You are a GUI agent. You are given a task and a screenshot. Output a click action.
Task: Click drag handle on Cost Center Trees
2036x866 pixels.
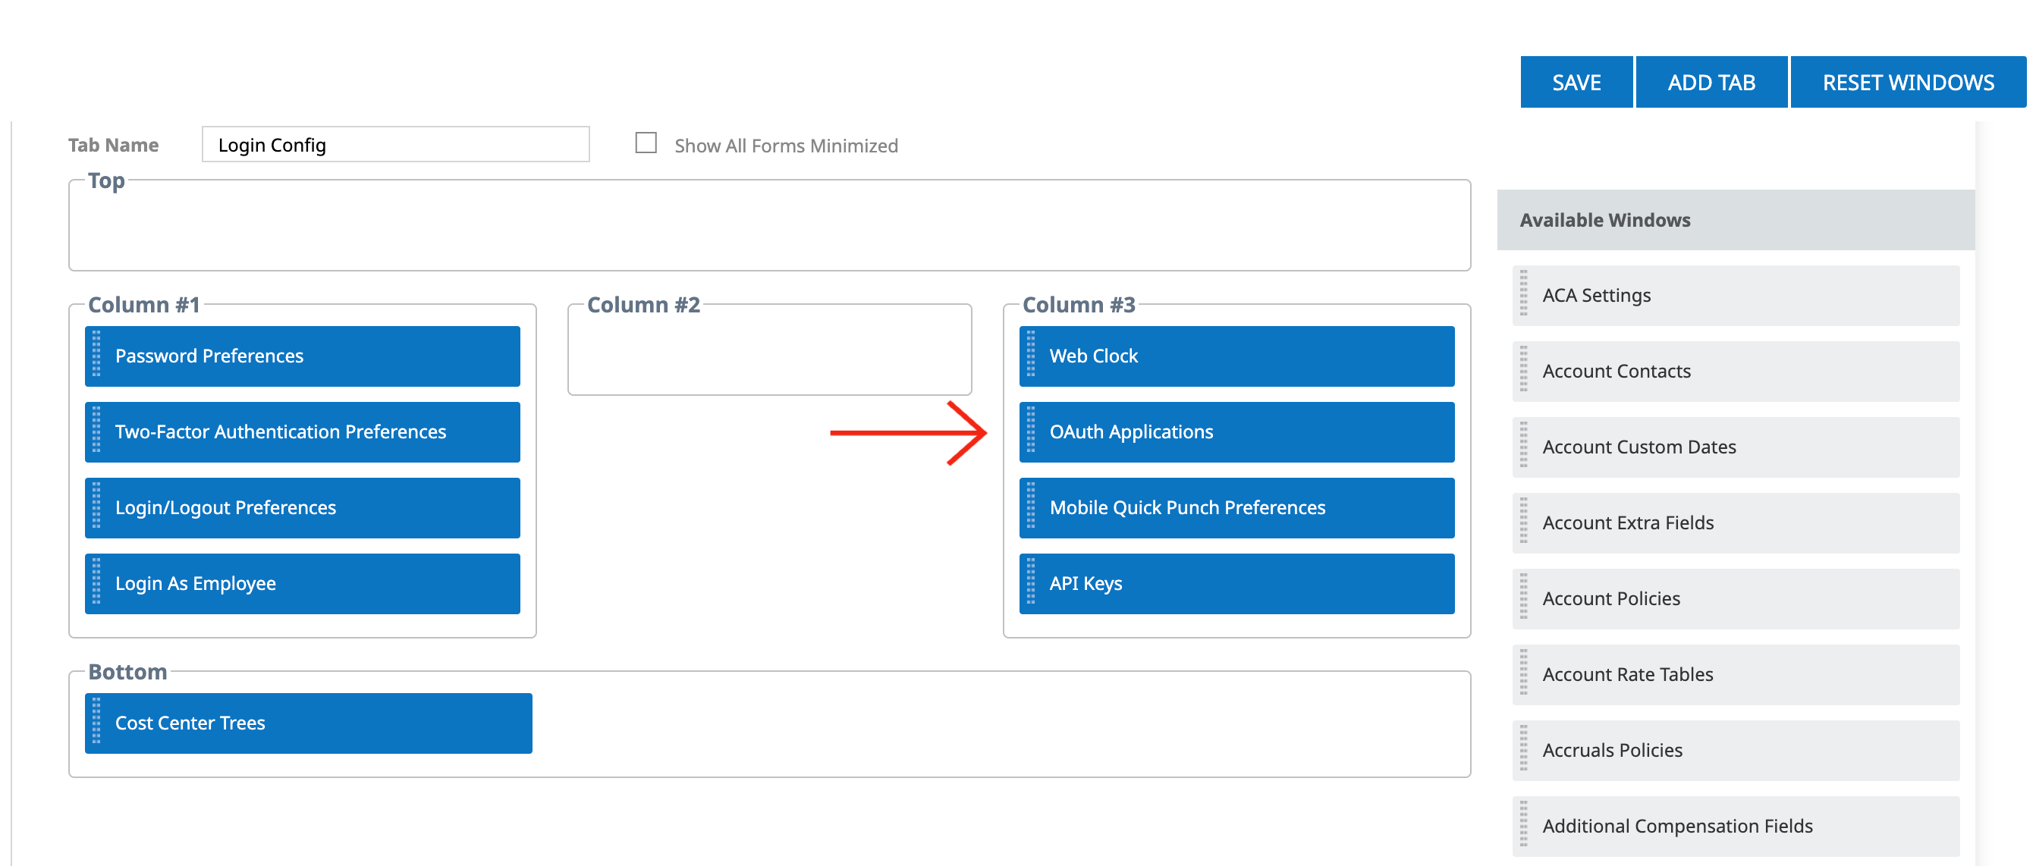[96, 721]
